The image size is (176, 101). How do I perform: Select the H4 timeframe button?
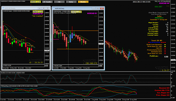(x=59, y=2)
